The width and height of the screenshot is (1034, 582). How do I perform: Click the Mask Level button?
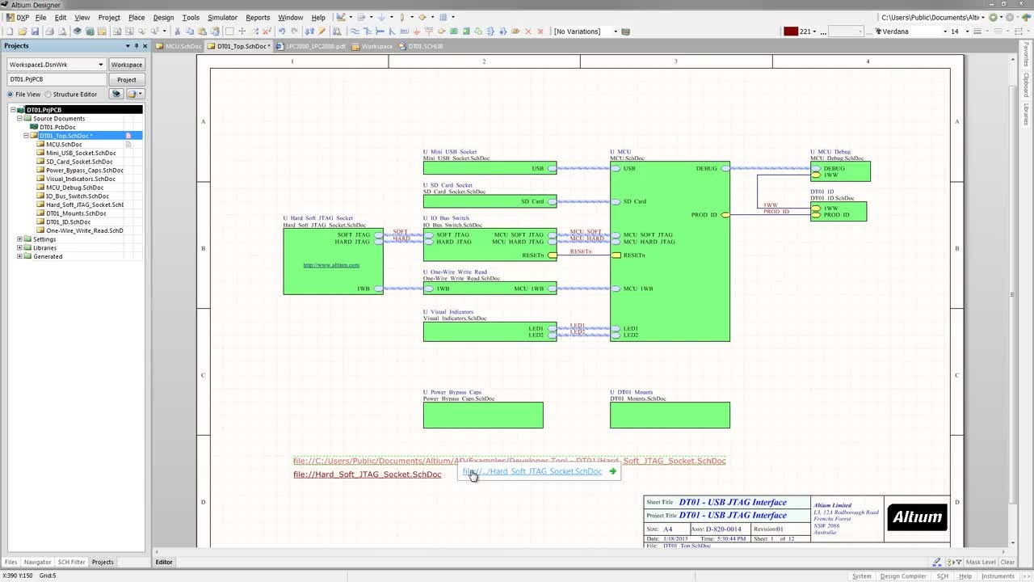(x=981, y=562)
